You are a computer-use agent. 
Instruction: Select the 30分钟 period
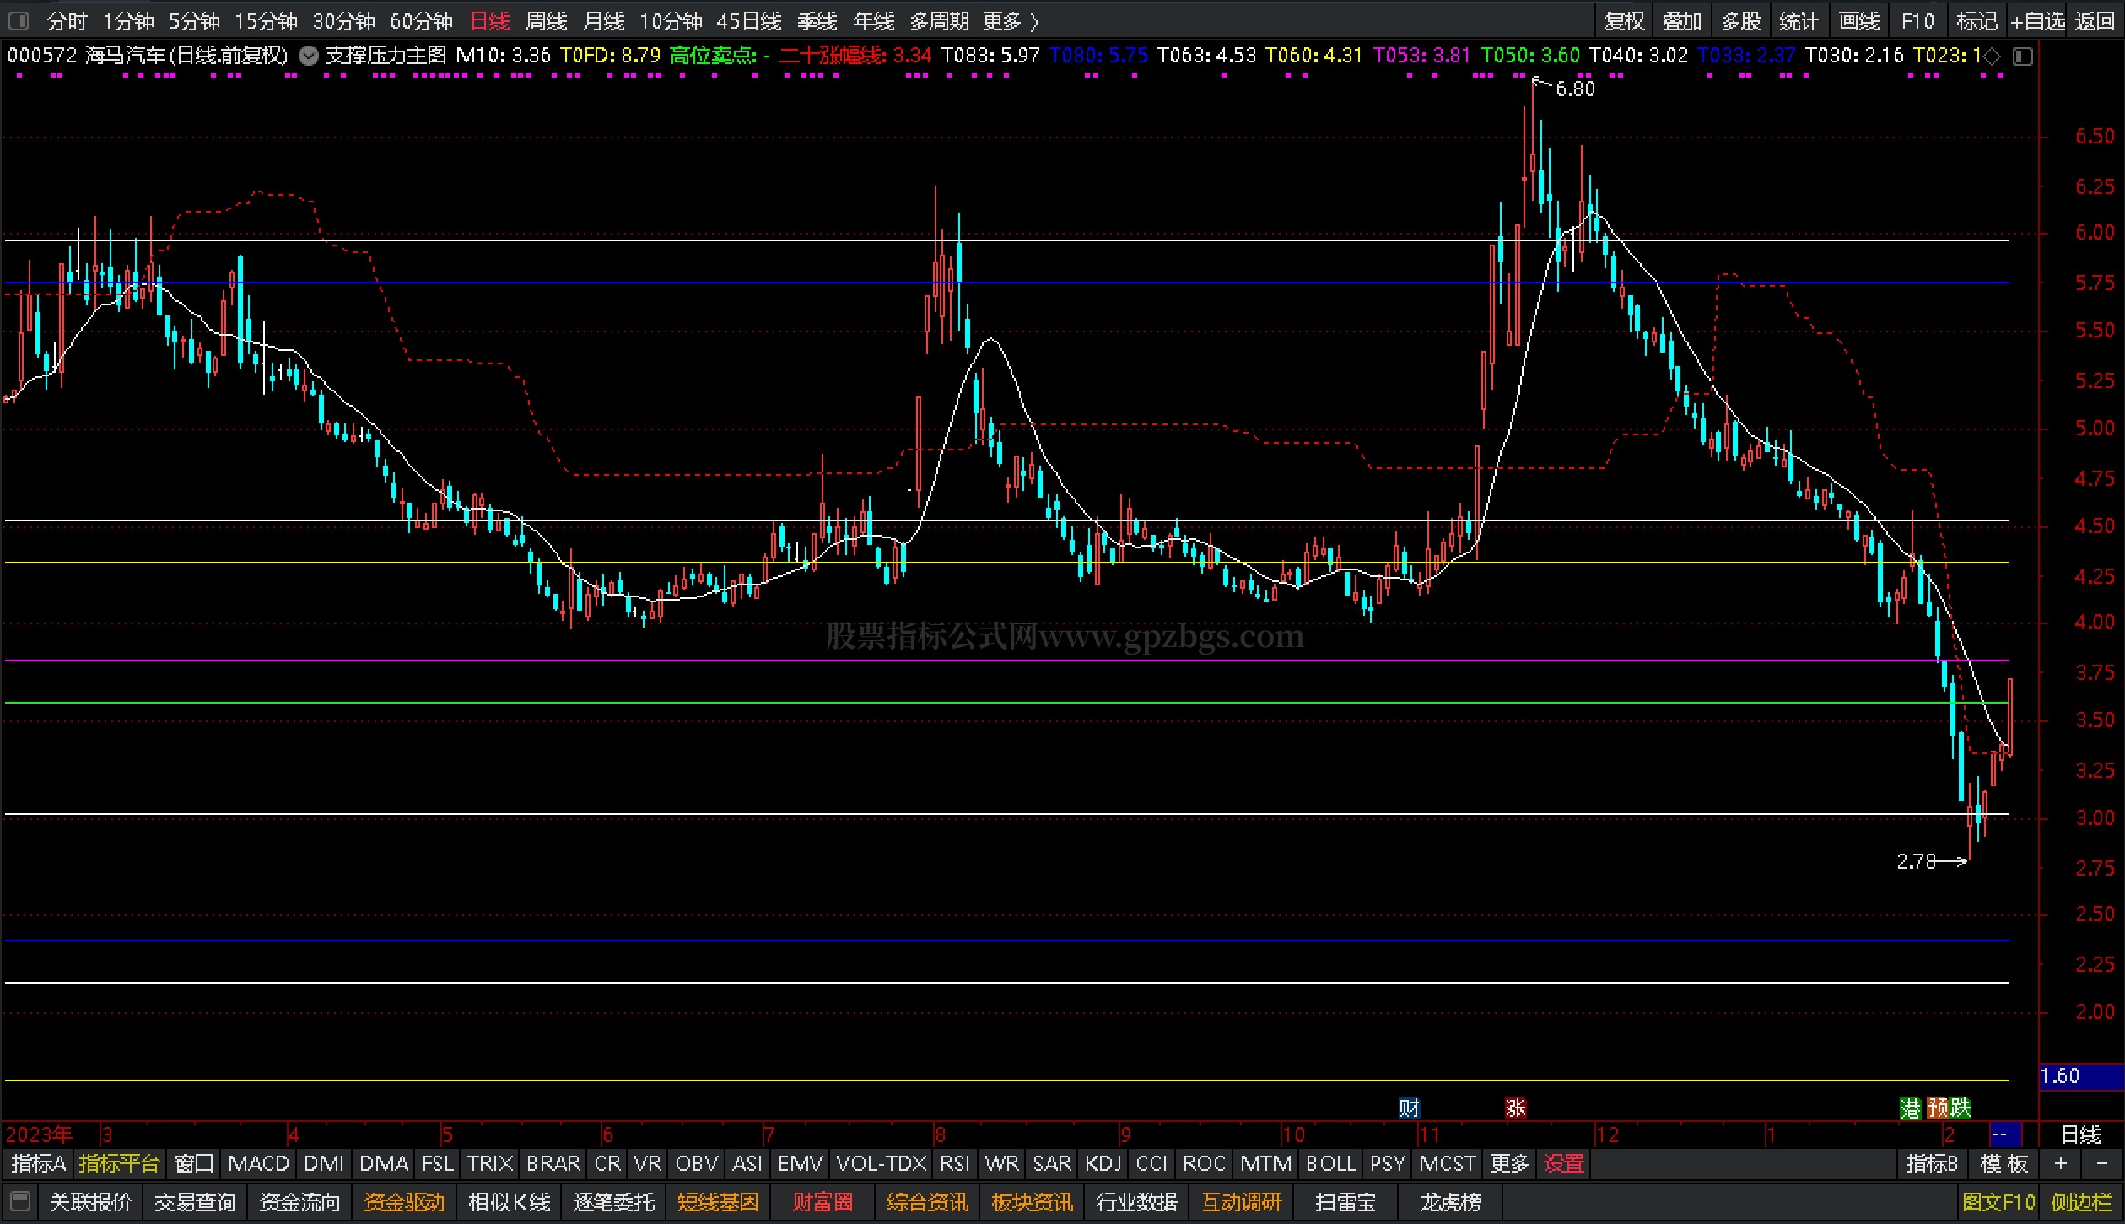pos(343,21)
